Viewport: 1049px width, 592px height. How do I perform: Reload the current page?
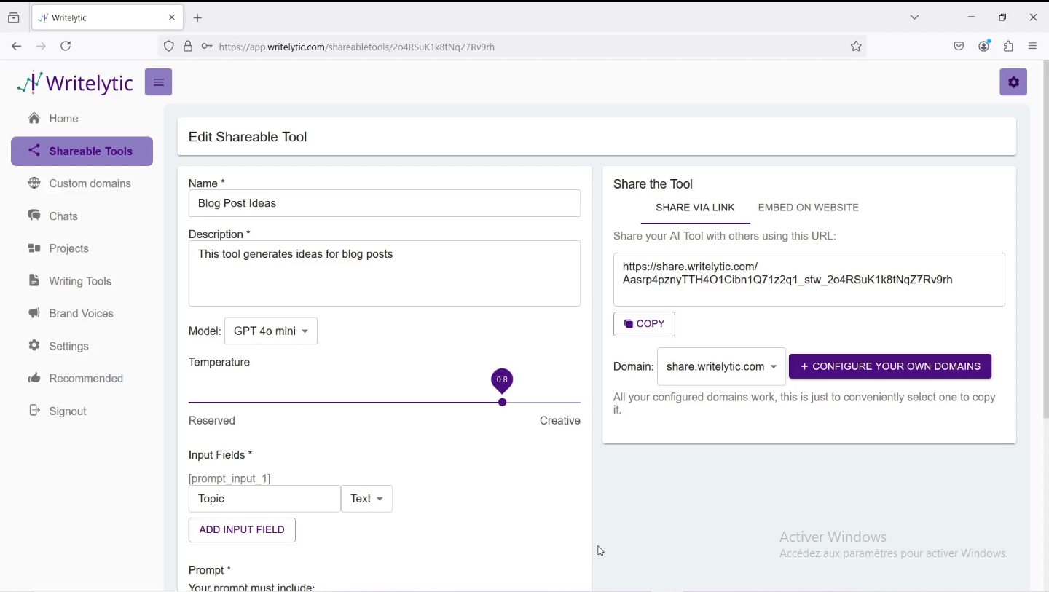point(66,47)
